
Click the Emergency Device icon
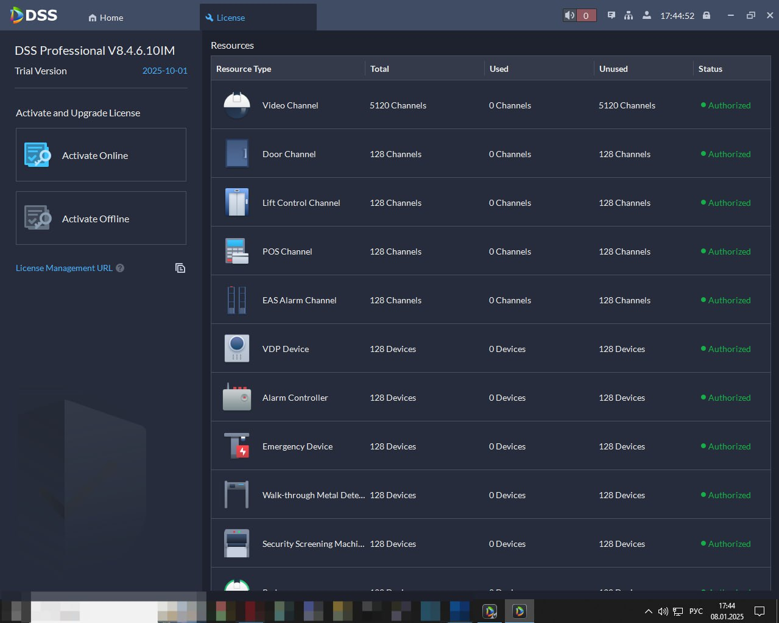(x=237, y=446)
